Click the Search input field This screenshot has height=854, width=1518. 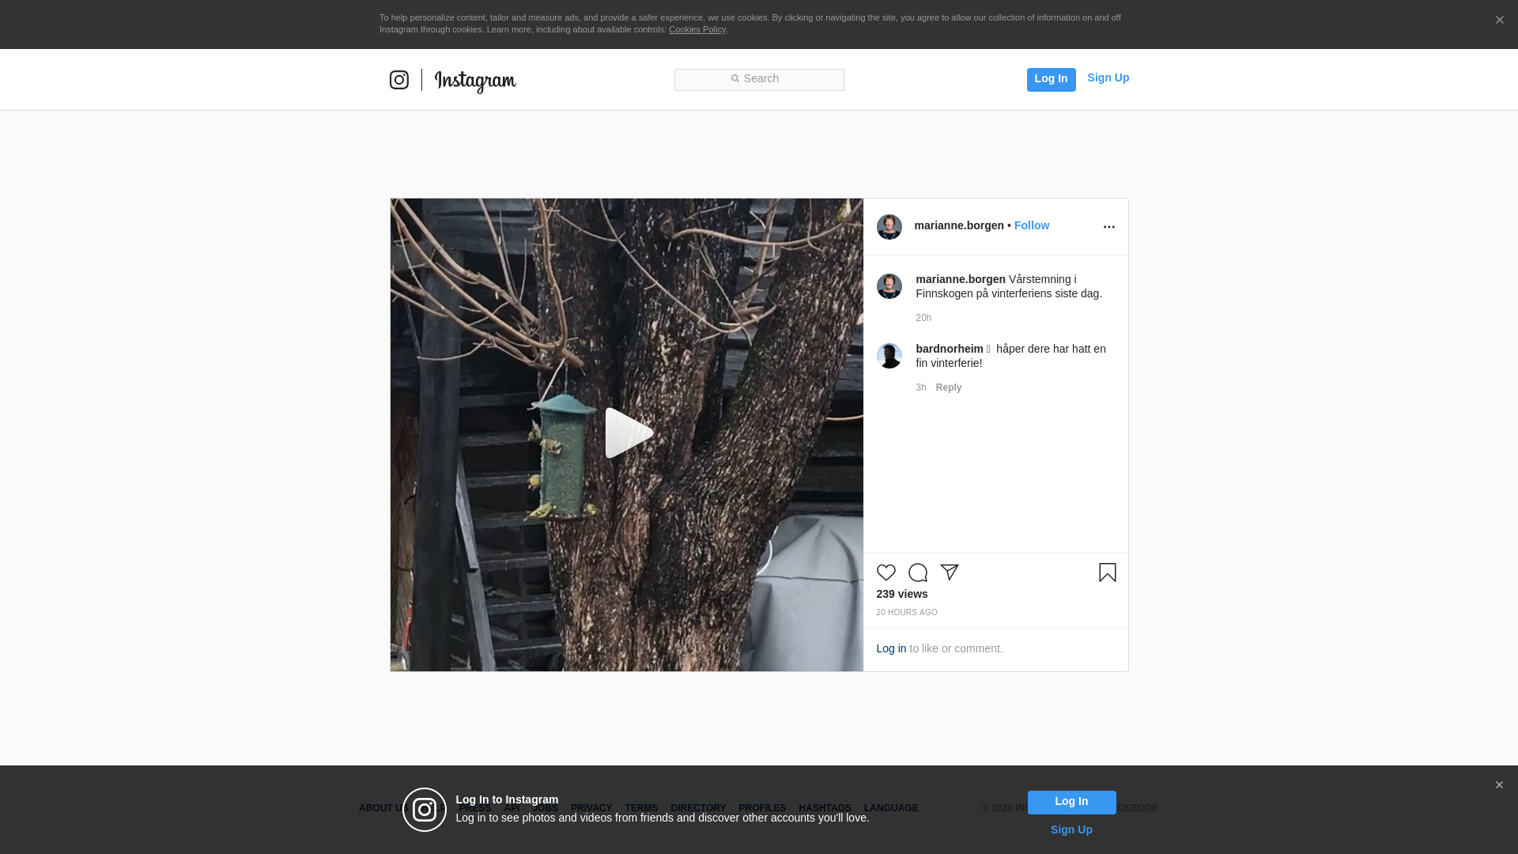pyautogui.click(x=759, y=79)
